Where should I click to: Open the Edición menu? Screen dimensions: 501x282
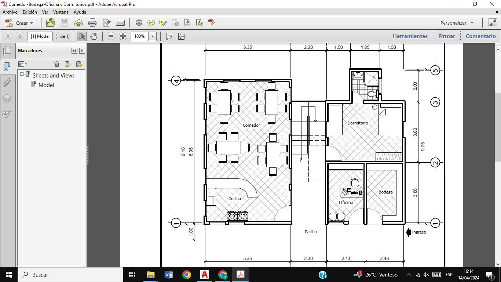30,12
